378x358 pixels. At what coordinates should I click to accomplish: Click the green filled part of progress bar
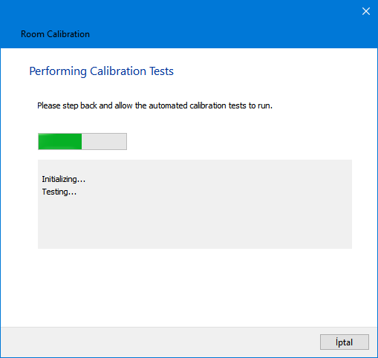60,141
